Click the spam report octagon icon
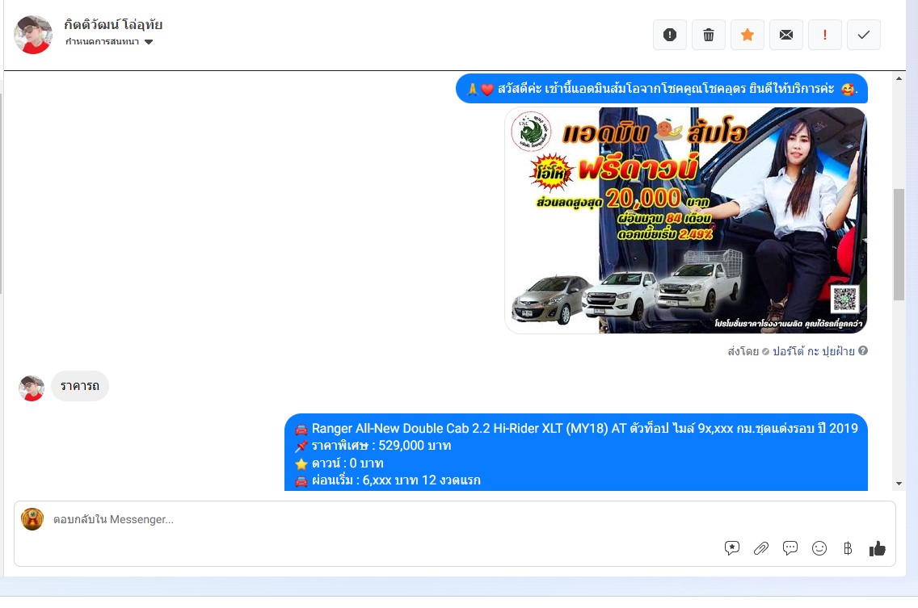 pos(670,35)
